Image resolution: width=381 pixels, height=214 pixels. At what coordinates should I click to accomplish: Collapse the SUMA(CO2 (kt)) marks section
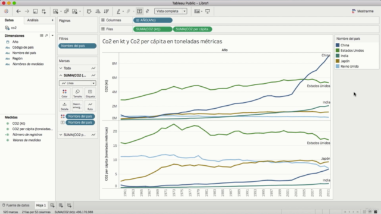click(x=61, y=75)
